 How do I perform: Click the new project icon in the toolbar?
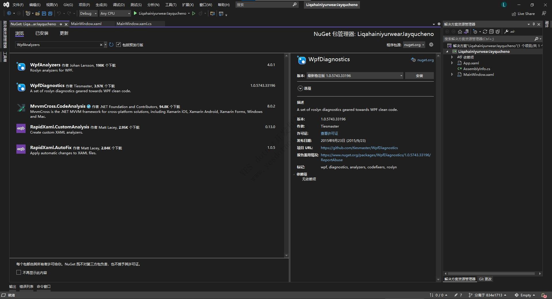28,13
